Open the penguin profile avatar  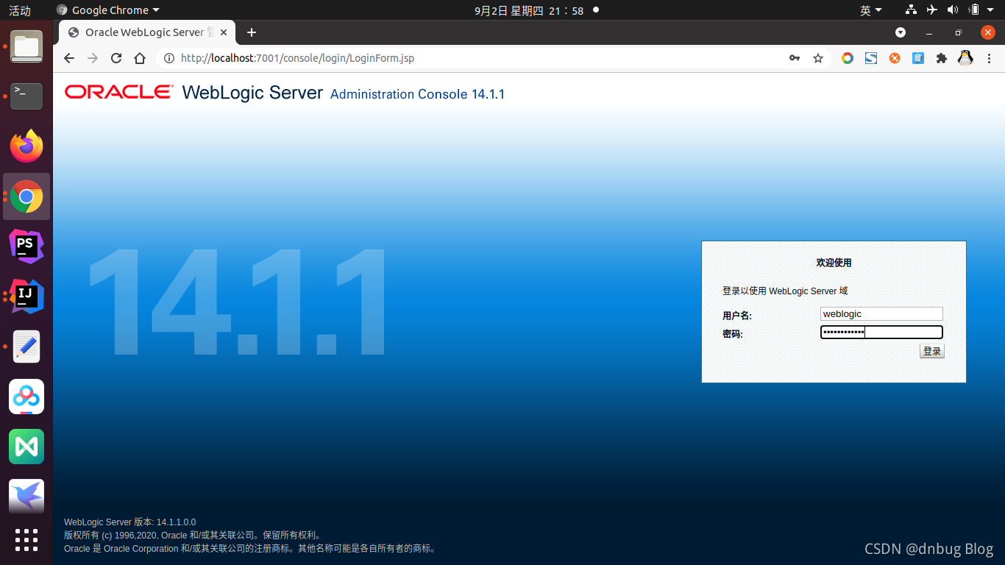[965, 58]
